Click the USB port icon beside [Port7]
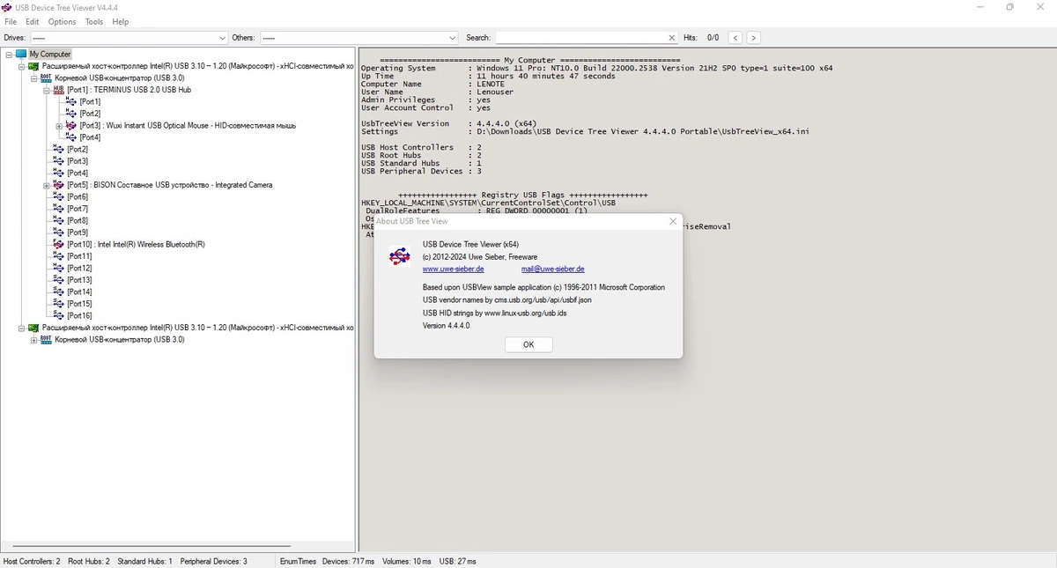Screen dimensions: 1057x568 59,209
